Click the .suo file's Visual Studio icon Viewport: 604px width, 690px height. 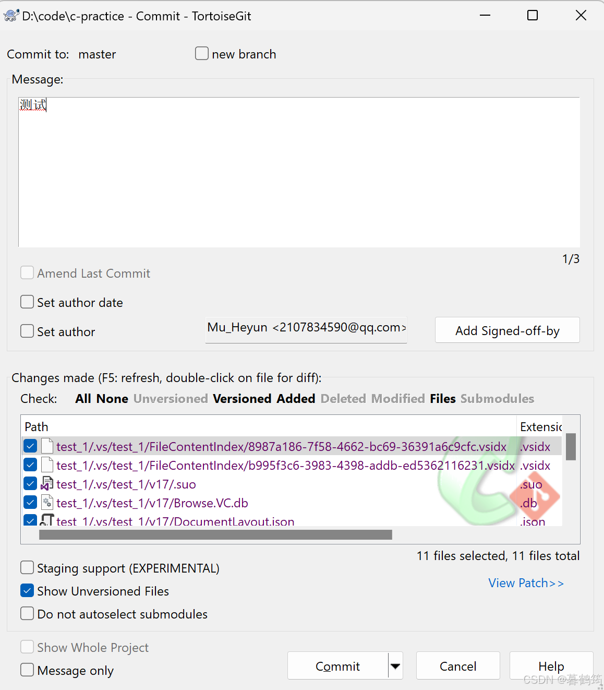click(47, 484)
